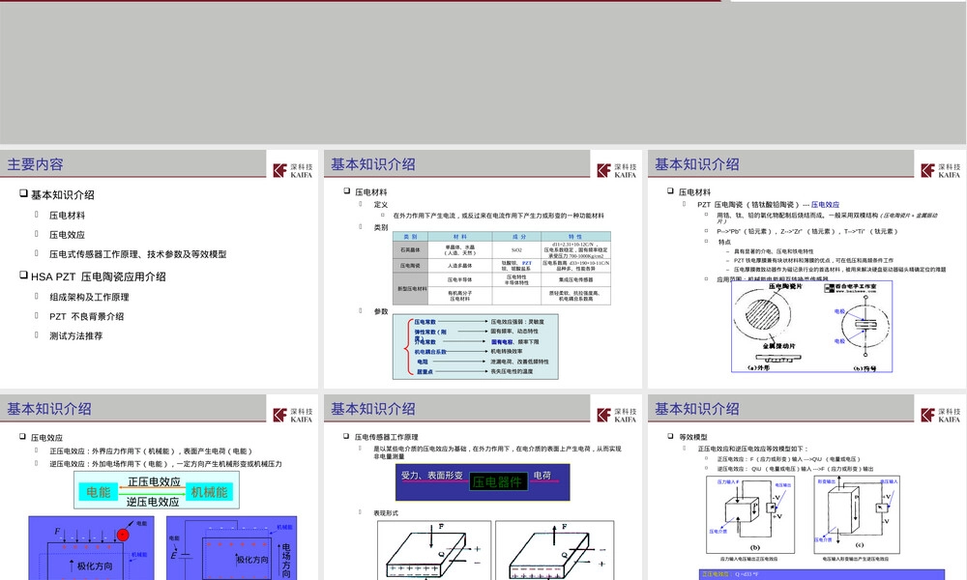Select the 特点 sub-bullet on the PZT slide
This screenshot has width=967, height=580.
click(724, 243)
